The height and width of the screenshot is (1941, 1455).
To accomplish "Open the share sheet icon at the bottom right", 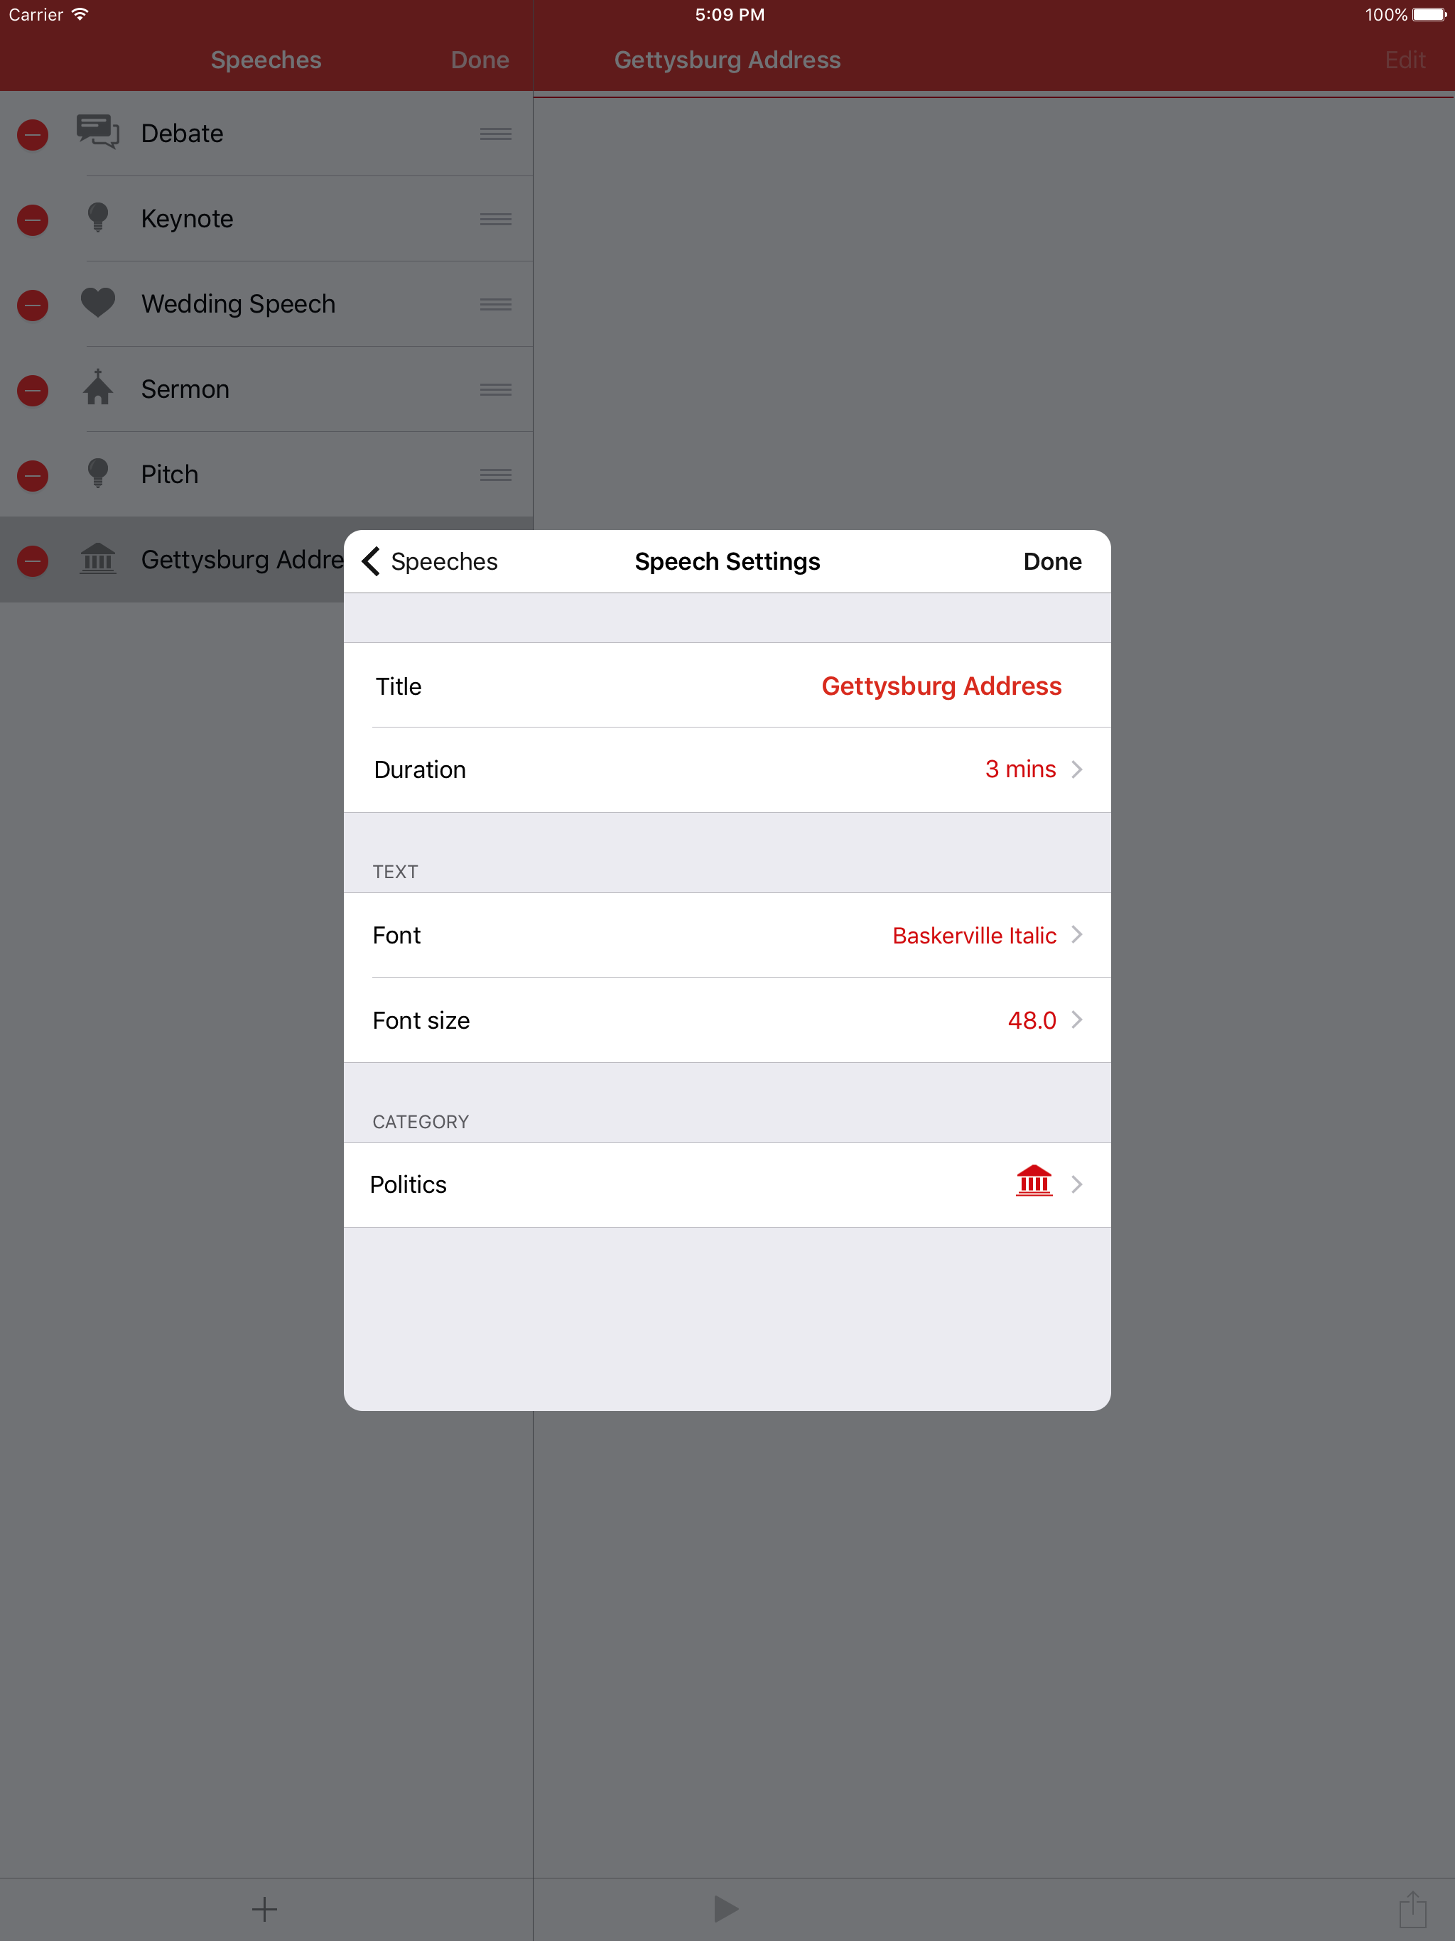I will [x=1412, y=1908].
